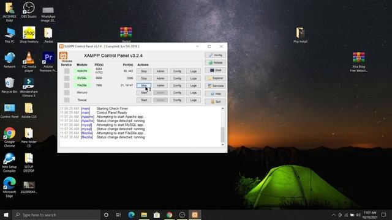The width and height of the screenshot is (392, 220).
Task: Quit the XAMPP Control Panel
Action: 215,101
